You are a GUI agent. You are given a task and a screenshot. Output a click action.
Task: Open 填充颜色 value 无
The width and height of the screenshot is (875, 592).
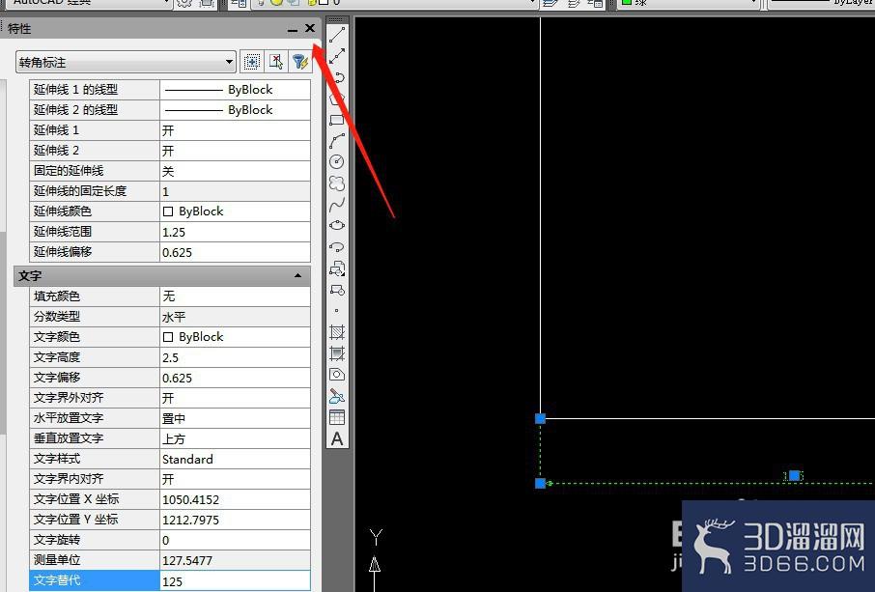(235, 296)
